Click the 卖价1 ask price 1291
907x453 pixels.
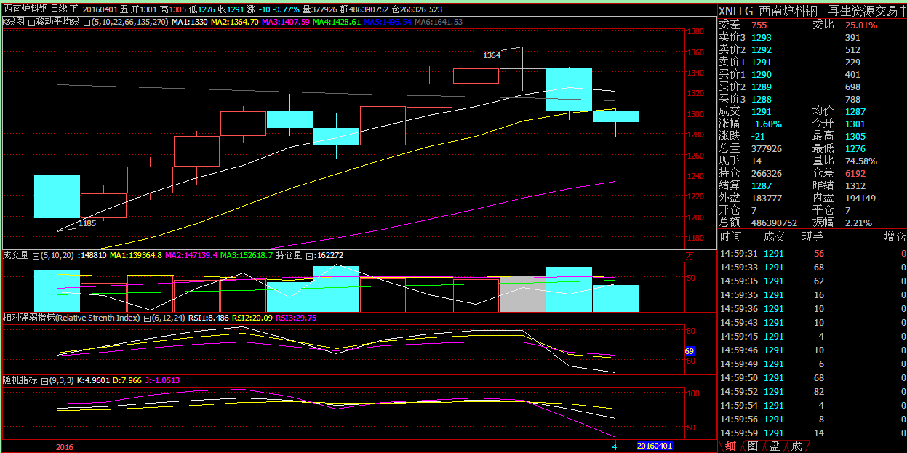[x=762, y=63]
